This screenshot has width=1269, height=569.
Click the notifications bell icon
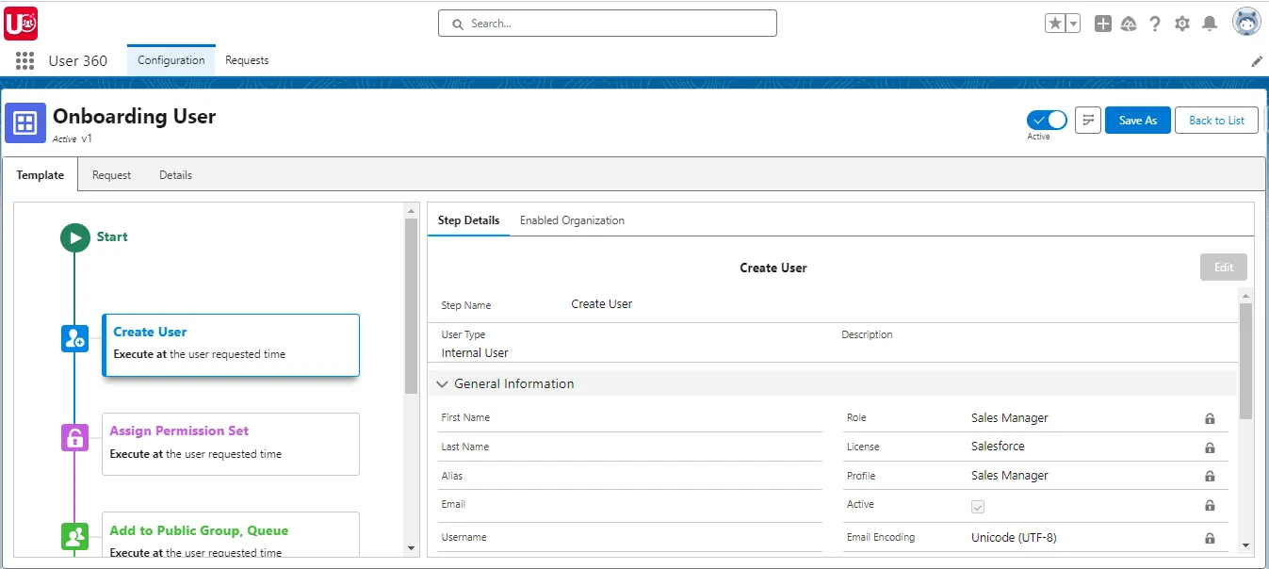[1209, 23]
